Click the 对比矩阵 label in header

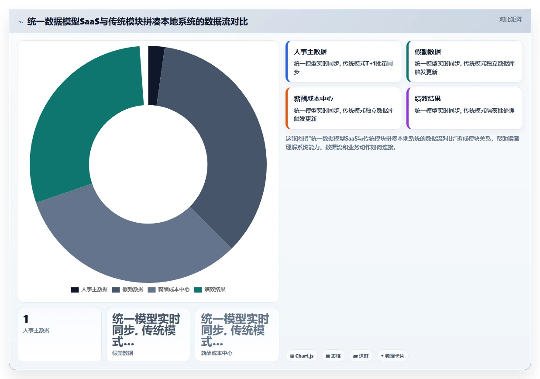point(510,19)
